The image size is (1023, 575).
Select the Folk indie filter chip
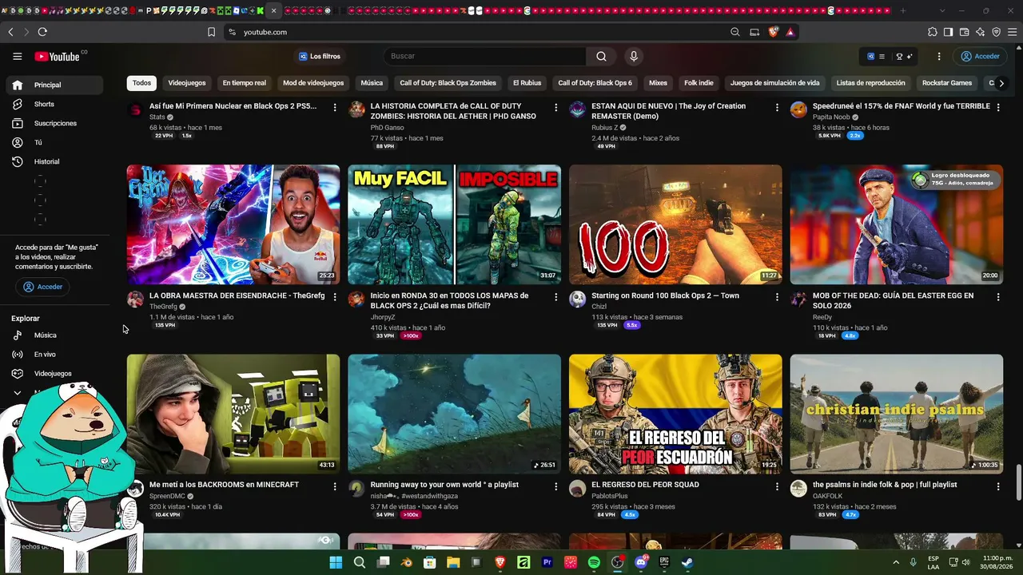(699, 83)
